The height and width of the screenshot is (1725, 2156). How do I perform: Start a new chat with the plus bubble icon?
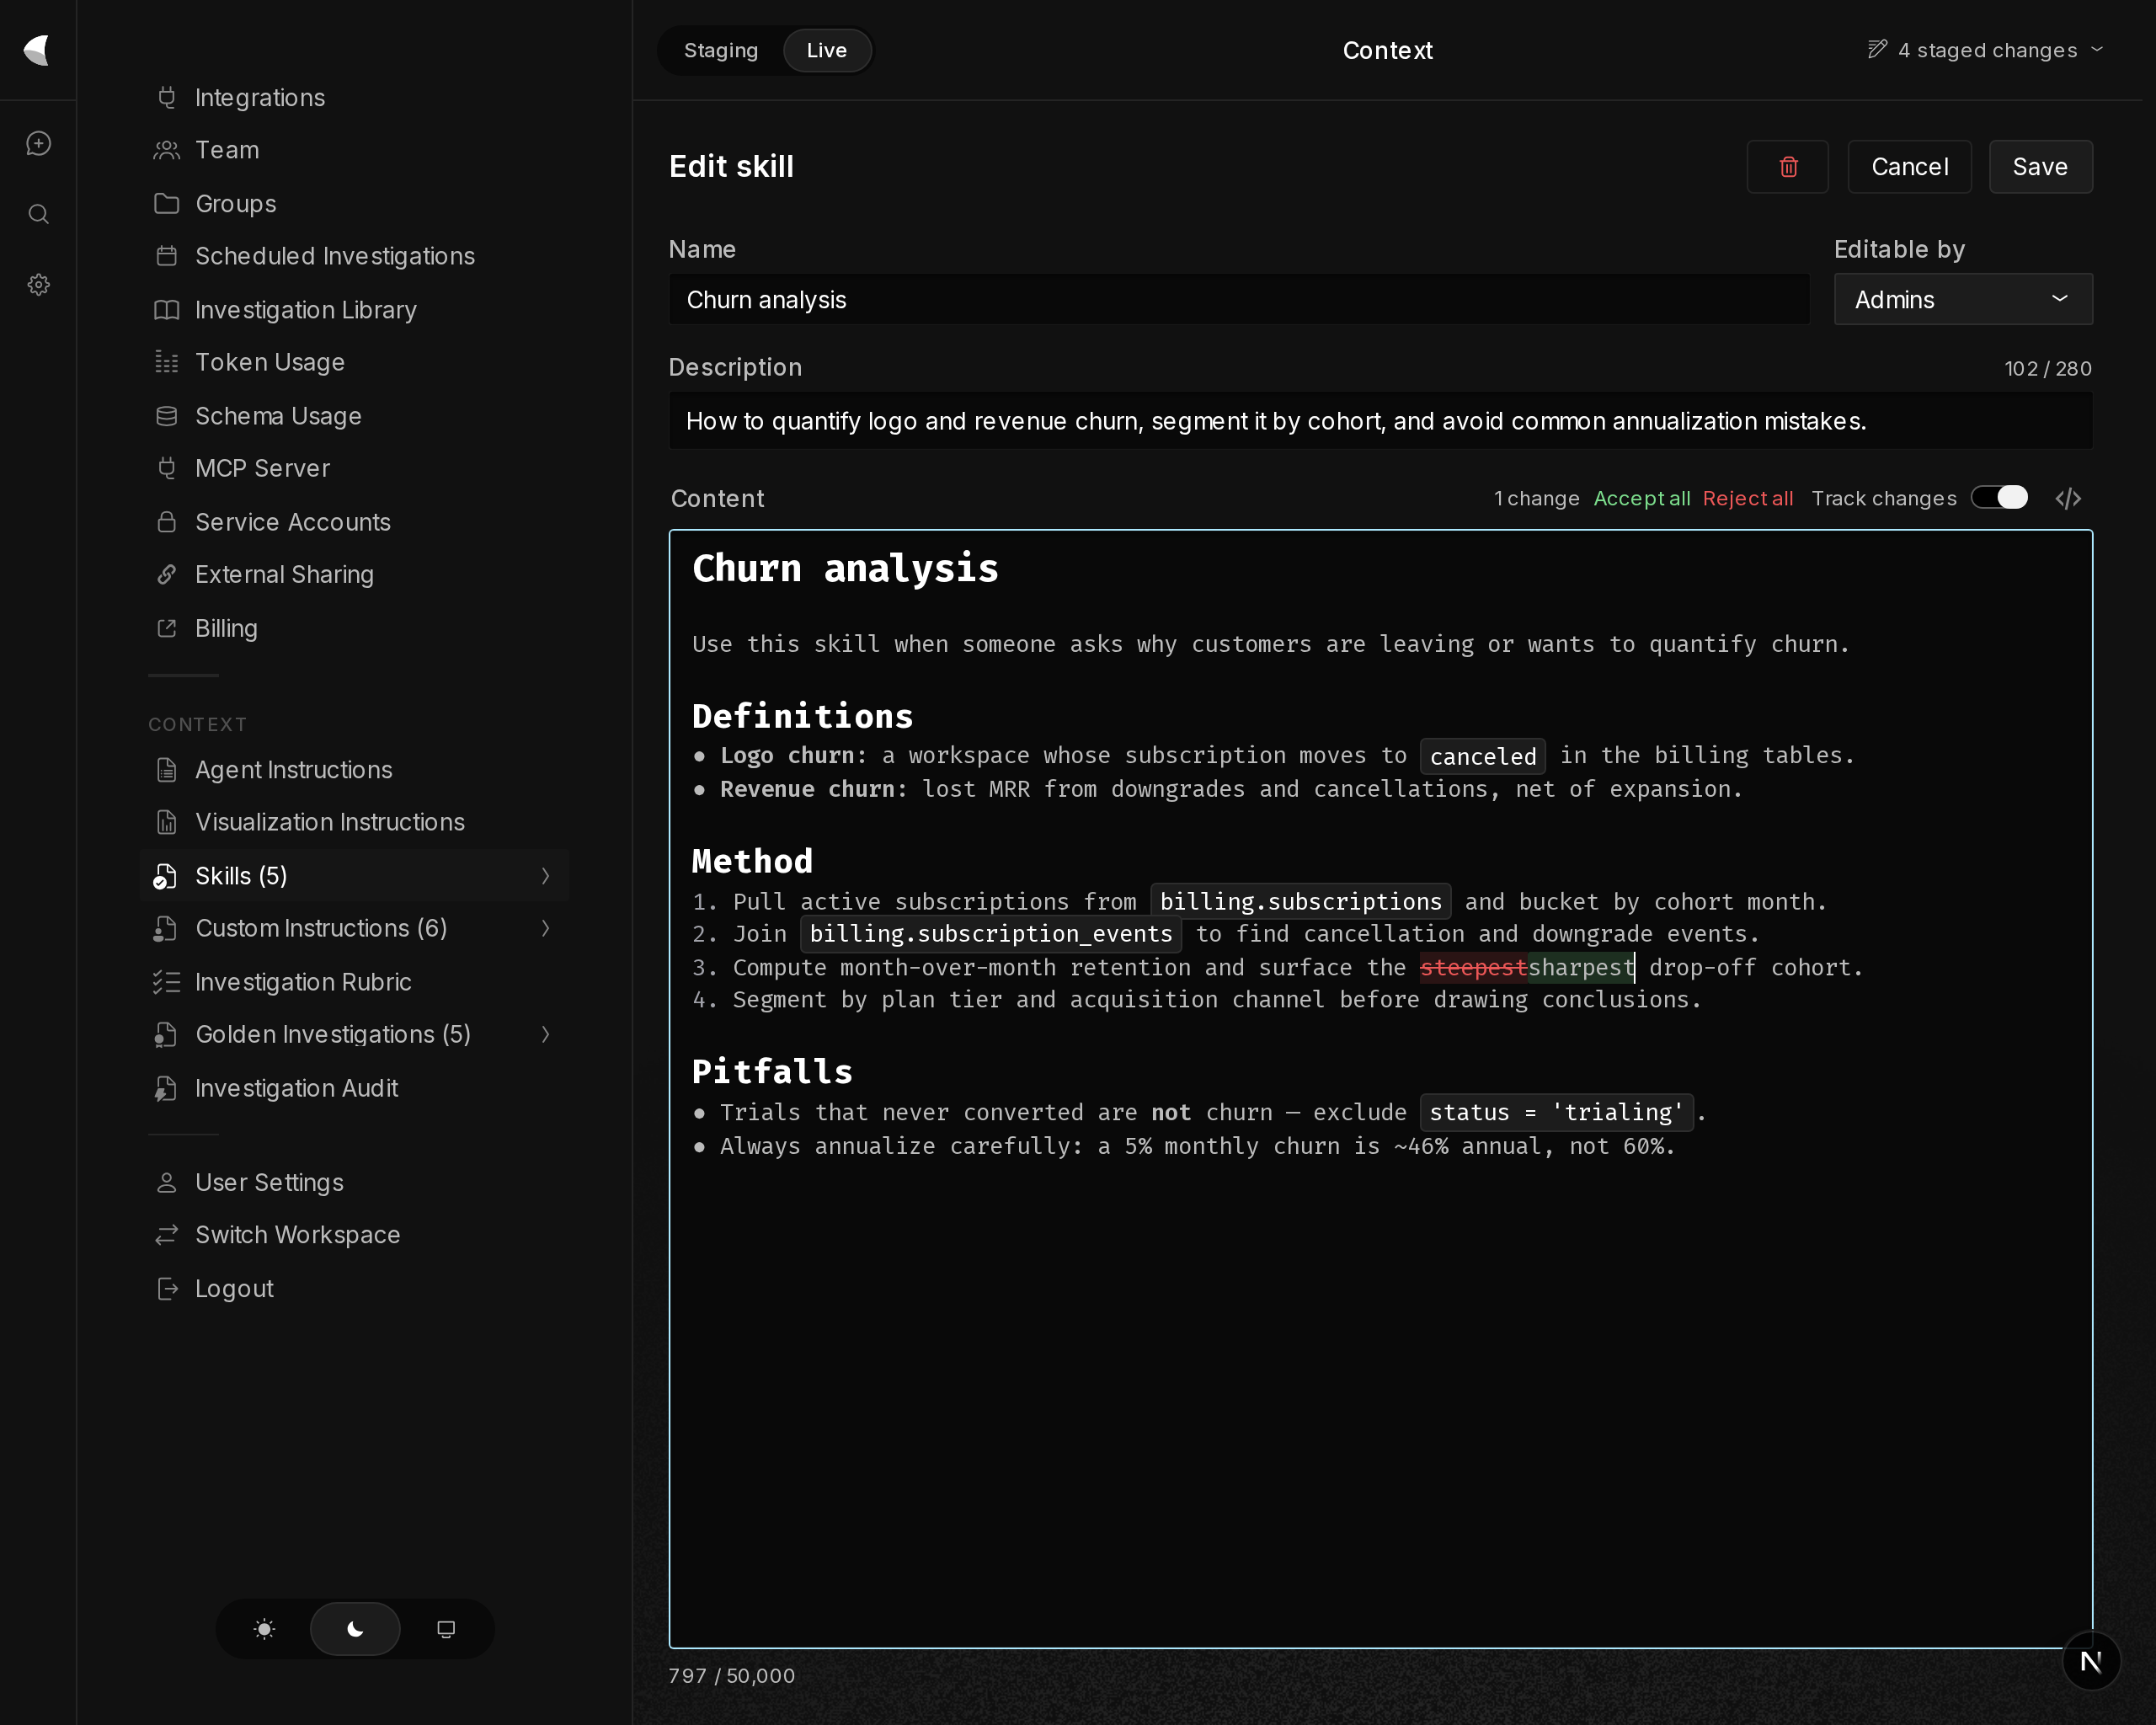38,144
